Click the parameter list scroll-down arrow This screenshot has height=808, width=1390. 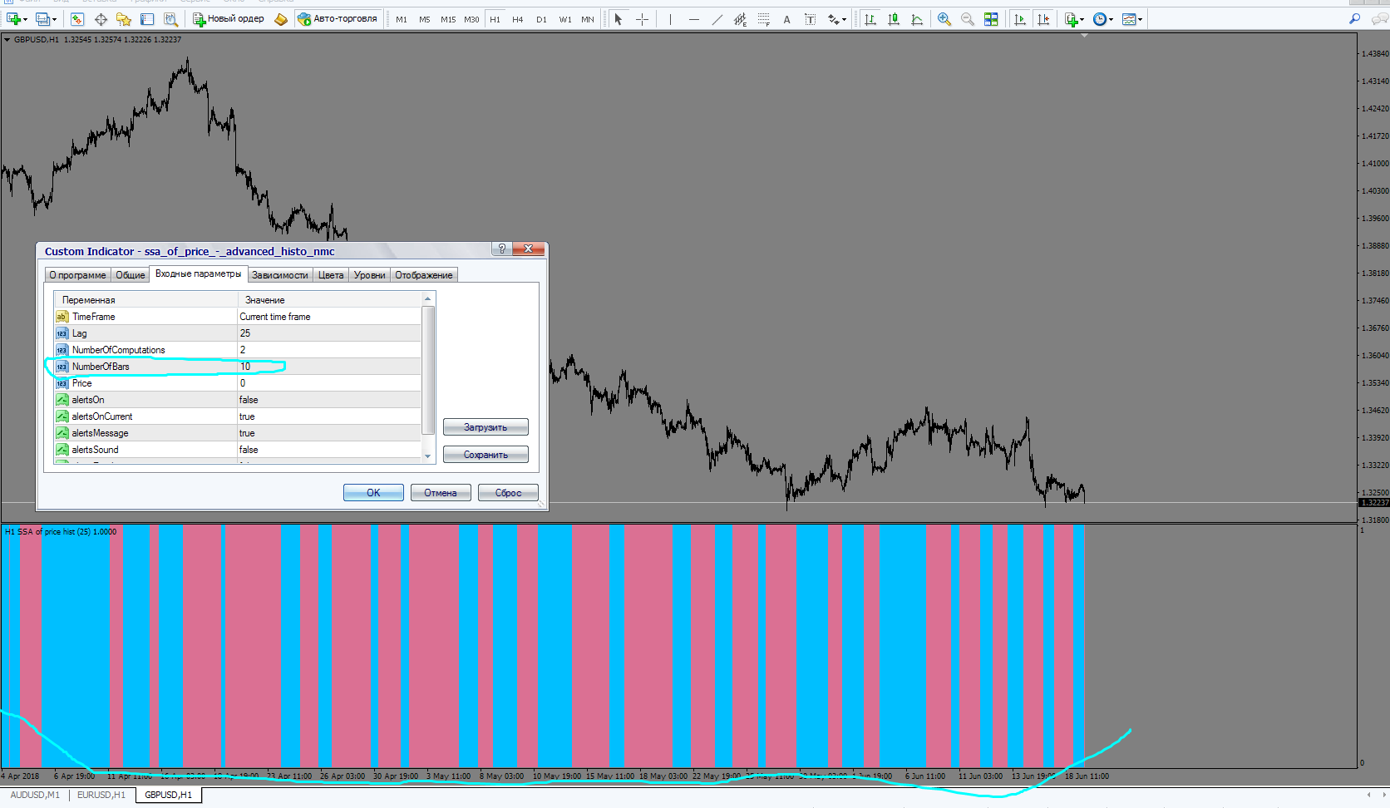tap(428, 456)
